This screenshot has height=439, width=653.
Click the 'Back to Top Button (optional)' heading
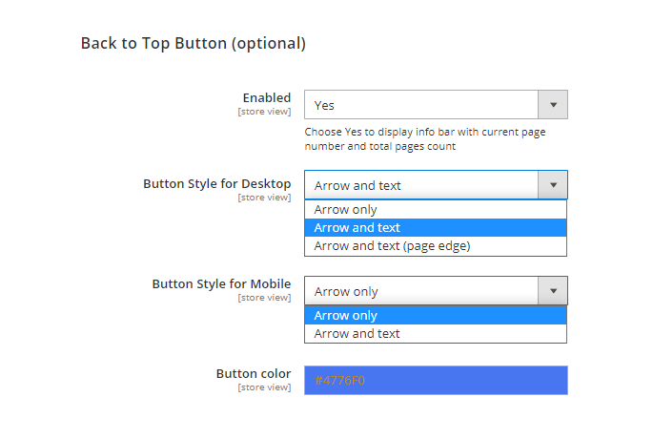click(193, 43)
